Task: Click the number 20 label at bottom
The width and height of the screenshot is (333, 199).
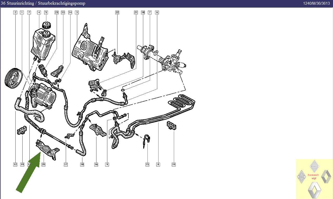Action: pyautogui.click(x=43, y=164)
